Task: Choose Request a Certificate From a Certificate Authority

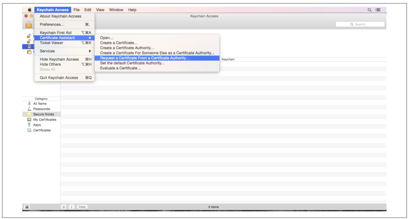Action: click(x=145, y=58)
